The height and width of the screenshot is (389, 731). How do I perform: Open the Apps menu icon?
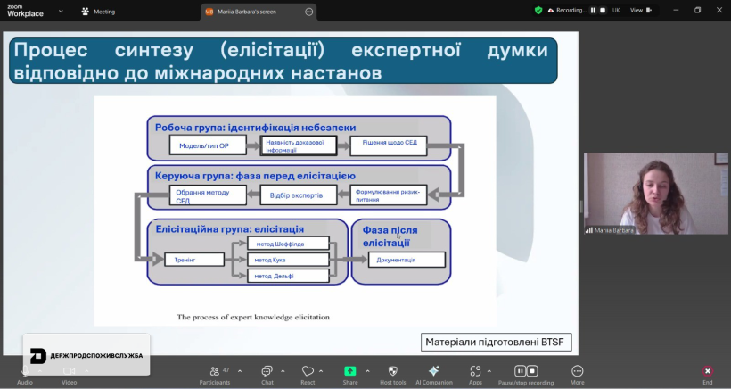[x=475, y=371]
